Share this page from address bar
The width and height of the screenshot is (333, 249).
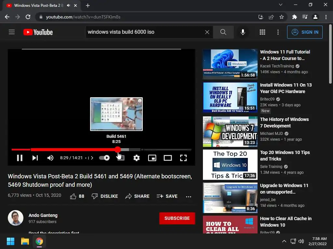pyautogui.click(x=271, y=17)
